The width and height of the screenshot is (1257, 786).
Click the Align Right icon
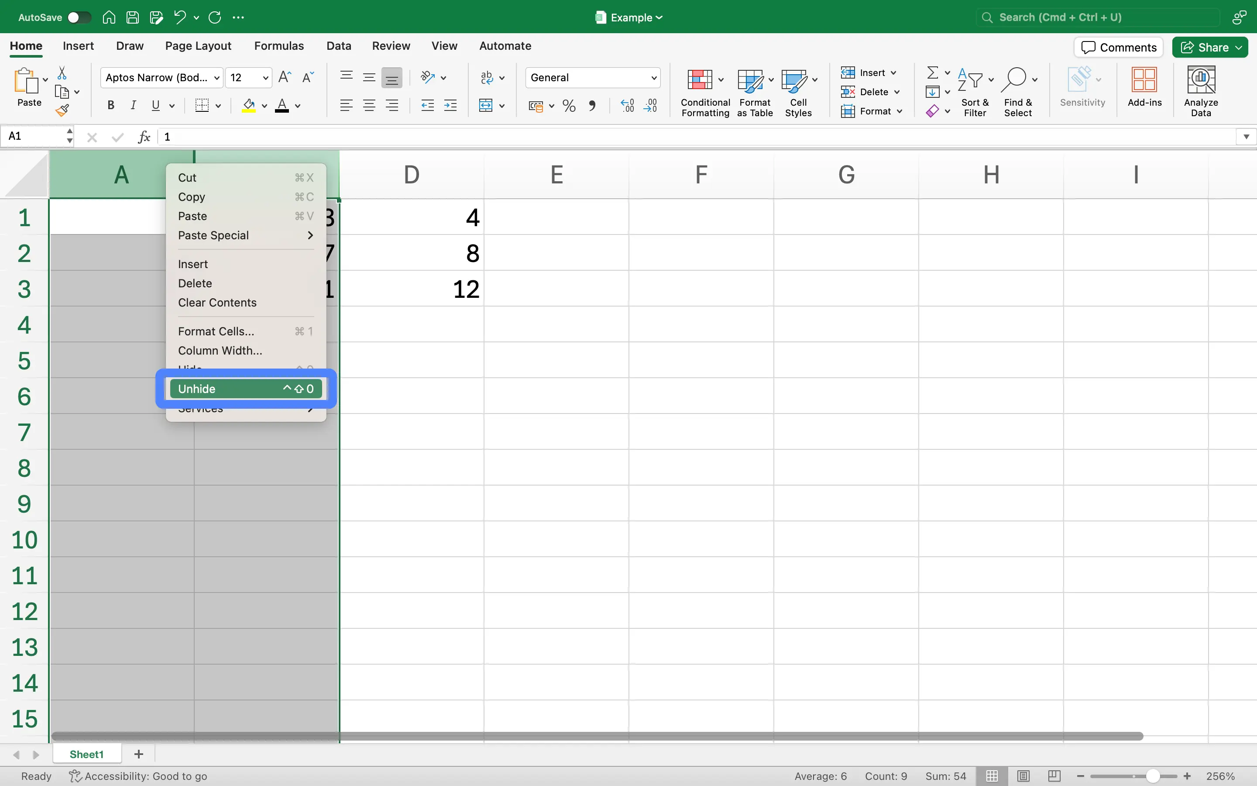tap(392, 106)
